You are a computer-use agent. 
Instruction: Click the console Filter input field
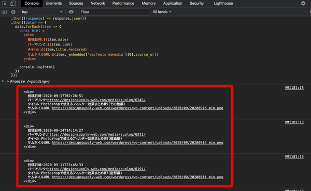(x=115, y=12)
